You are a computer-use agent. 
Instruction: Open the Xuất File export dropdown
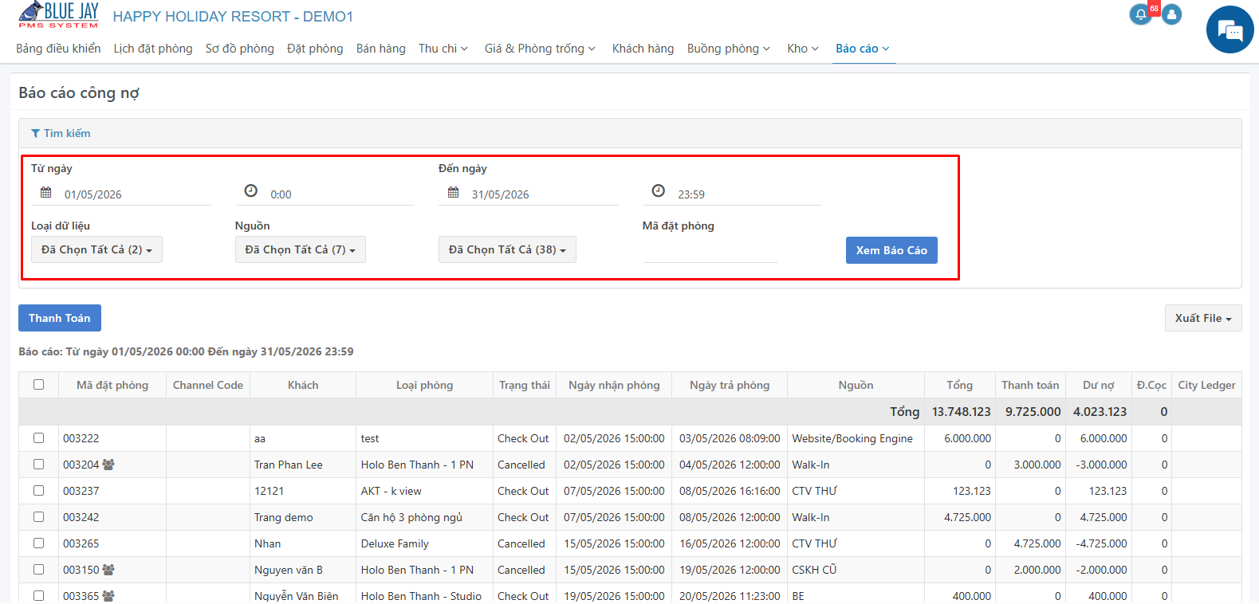point(1203,318)
